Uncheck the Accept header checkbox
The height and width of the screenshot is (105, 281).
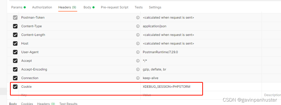tap(15, 61)
